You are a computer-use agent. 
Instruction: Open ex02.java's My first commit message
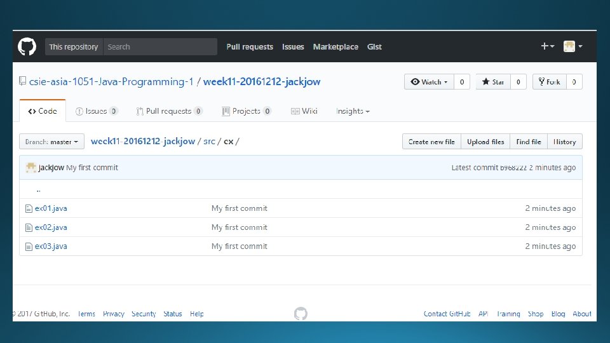[240, 227]
